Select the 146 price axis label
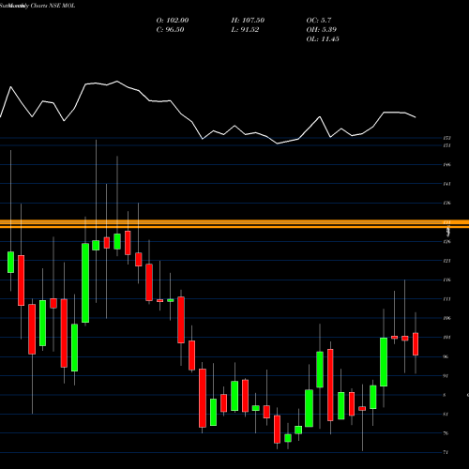This screenshot has width=469, height=469. coord(446,164)
